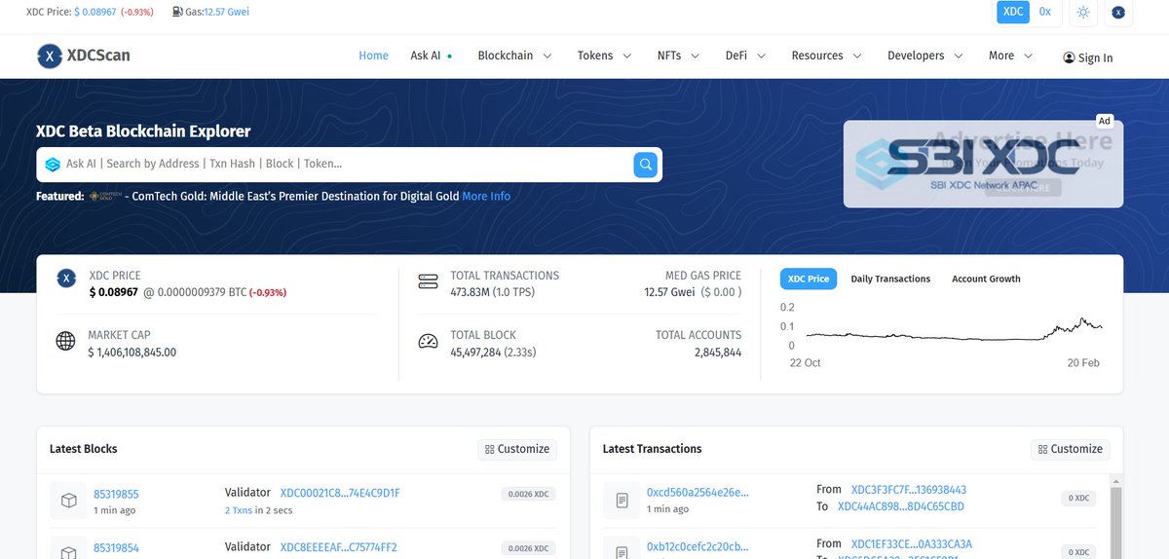Expand the Blockchain dropdown menu
The width and height of the screenshot is (1169, 559).
[x=514, y=56]
